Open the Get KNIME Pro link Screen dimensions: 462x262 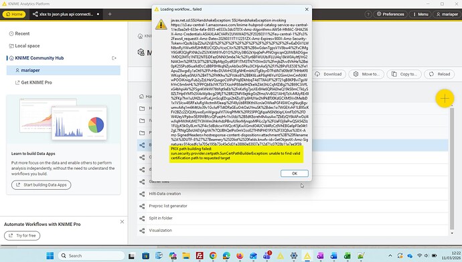[33, 83]
